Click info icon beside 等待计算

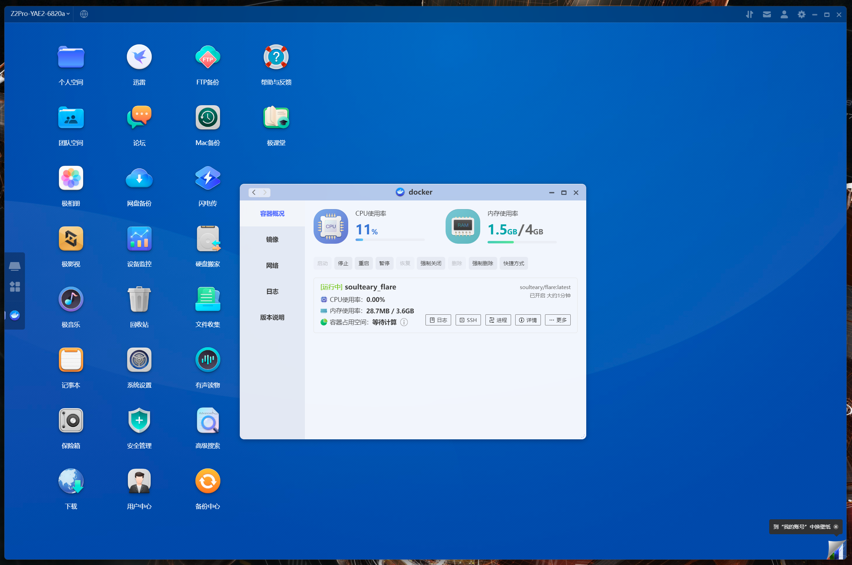(x=404, y=322)
